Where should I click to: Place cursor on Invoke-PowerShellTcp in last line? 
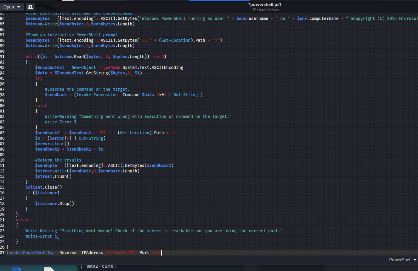30,253
